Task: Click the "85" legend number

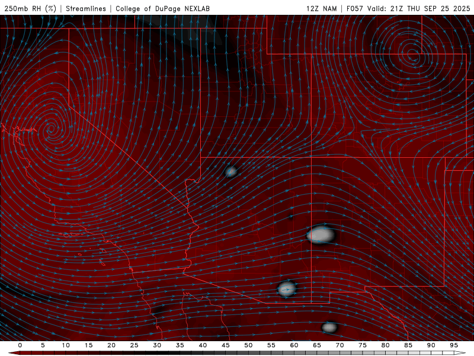Action: coord(408,345)
